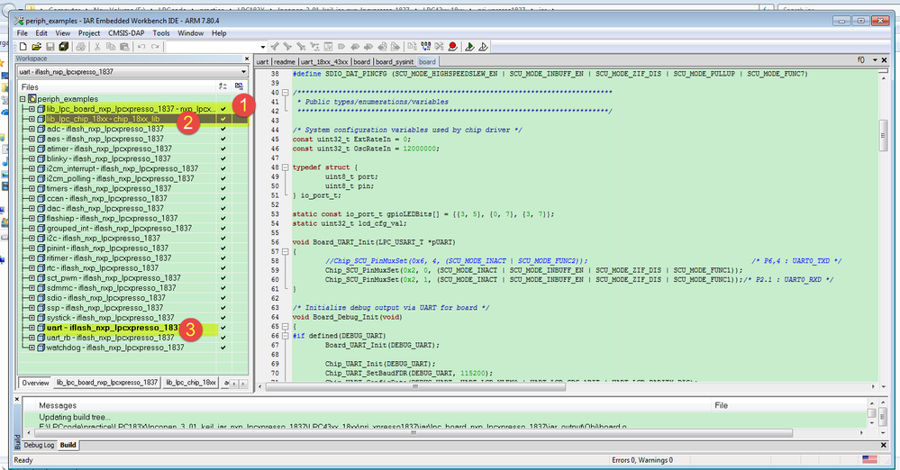The height and width of the screenshot is (470, 900).
Task: Click the Download and Debug green arrow icon
Action: point(469,47)
